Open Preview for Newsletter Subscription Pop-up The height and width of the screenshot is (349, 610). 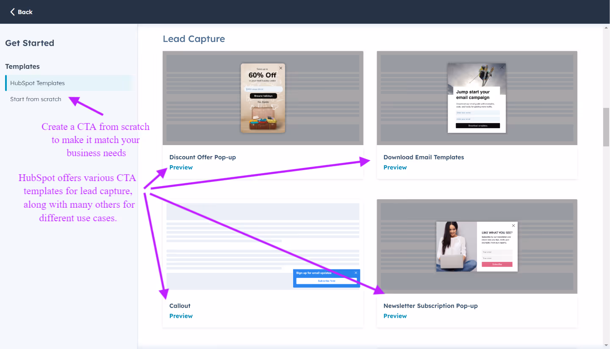click(x=395, y=316)
